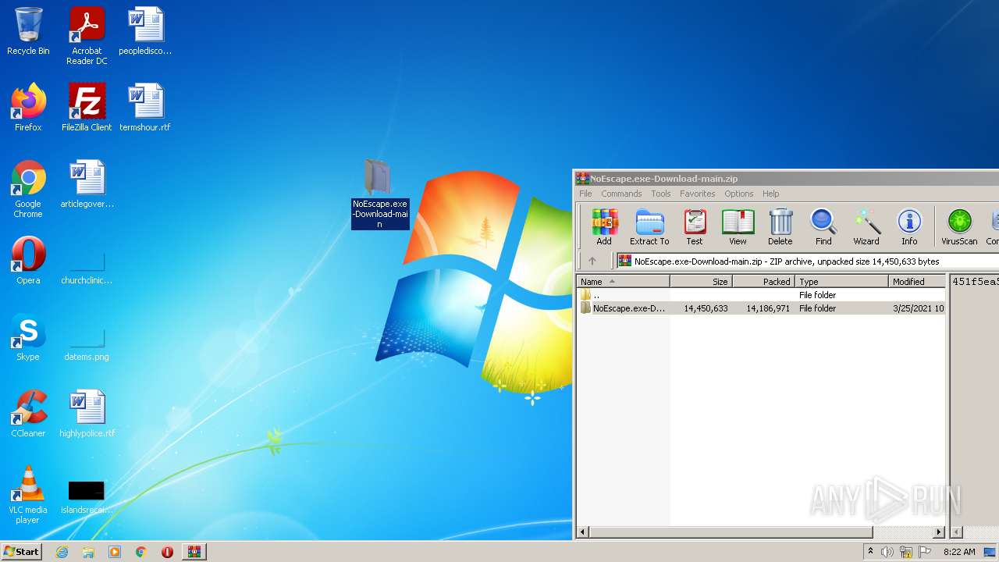The height and width of the screenshot is (562, 999).
Task: Click the Delete toolbar icon
Action: point(780,227)
